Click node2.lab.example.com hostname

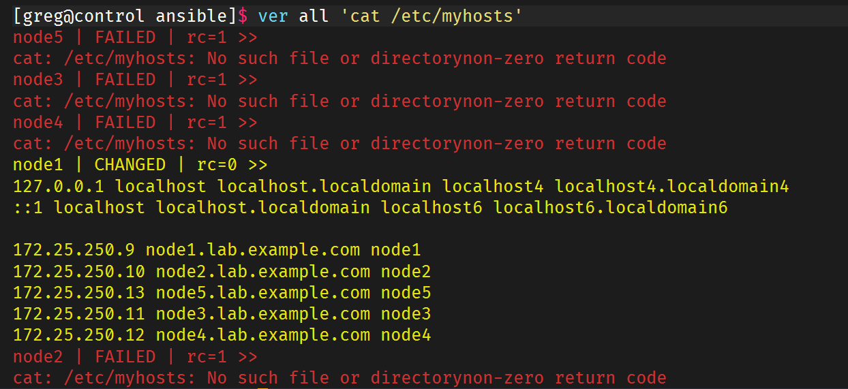click(263, 272)
